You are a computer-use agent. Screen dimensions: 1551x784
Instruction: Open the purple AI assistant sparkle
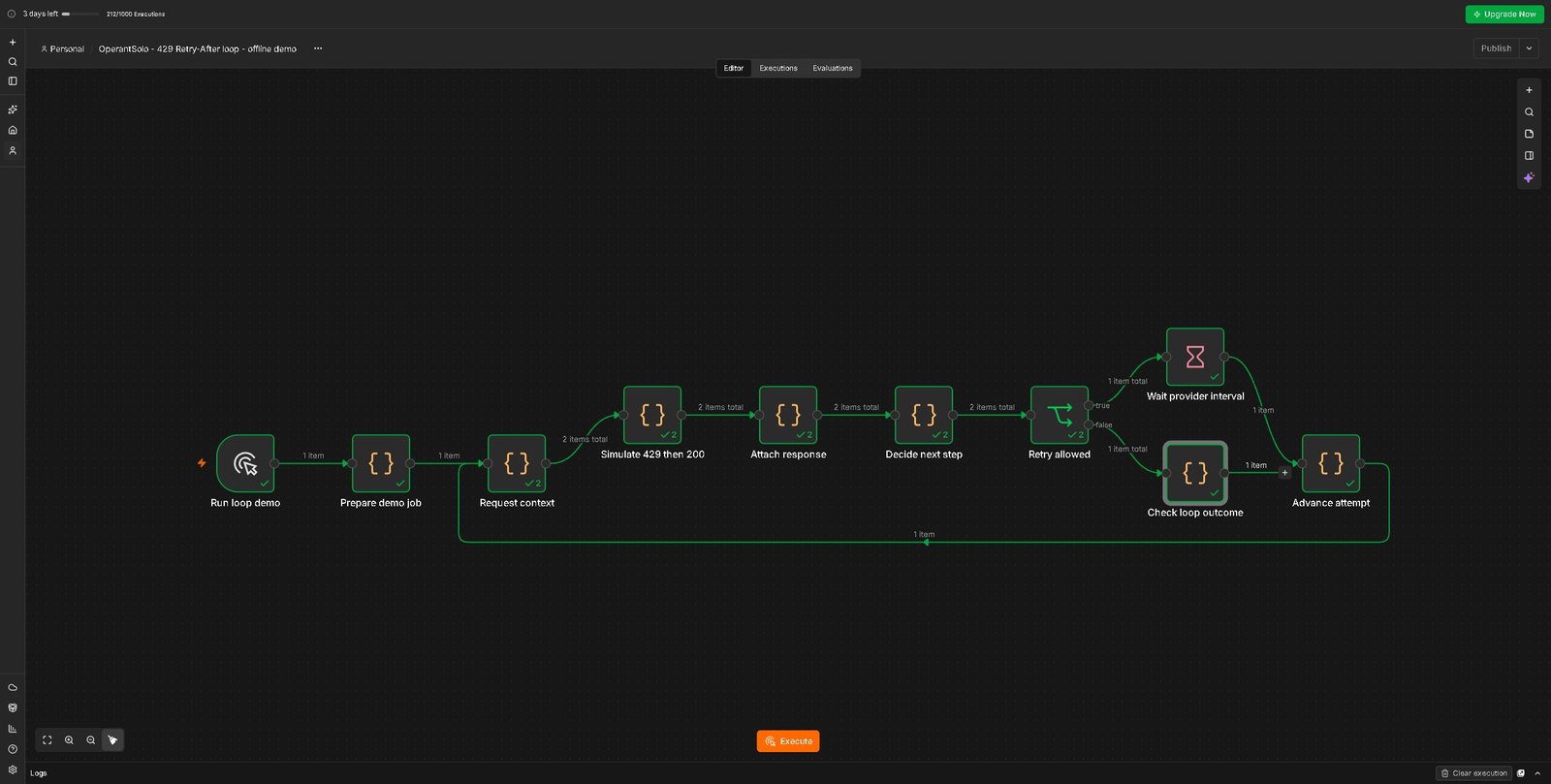pyautogui.click(x=1529, y=177)
